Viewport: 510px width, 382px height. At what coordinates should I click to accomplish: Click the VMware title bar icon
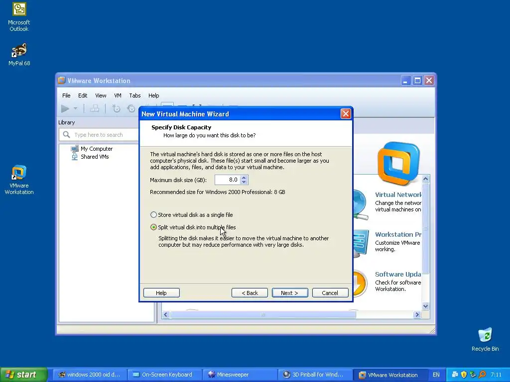[61, 81]
